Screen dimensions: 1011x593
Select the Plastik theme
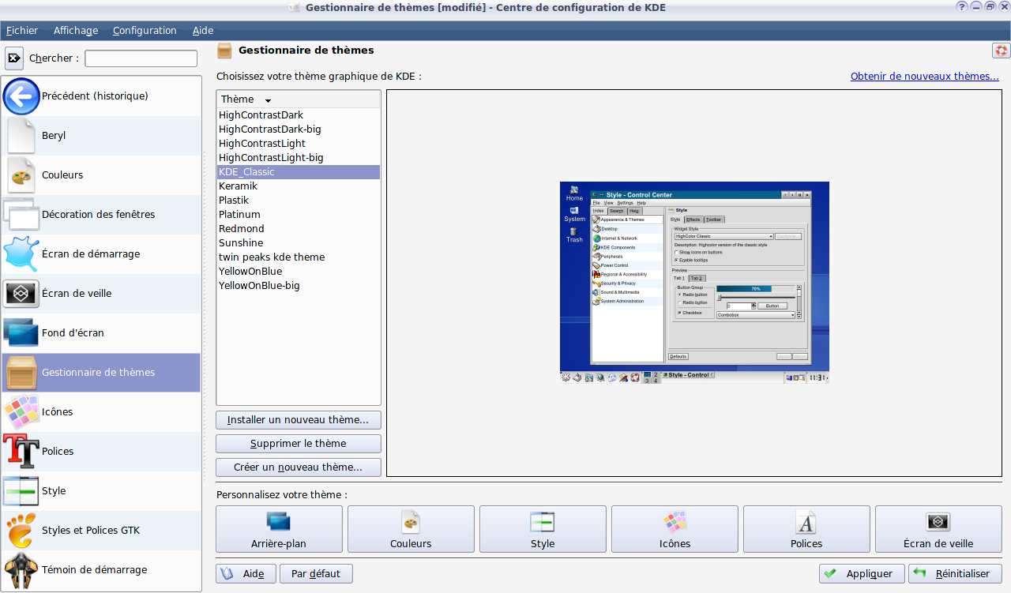click(x=299, y=201)
